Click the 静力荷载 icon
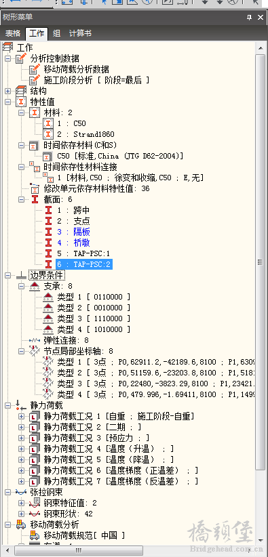This screenshot has width=268, height=557. [21, 405]
